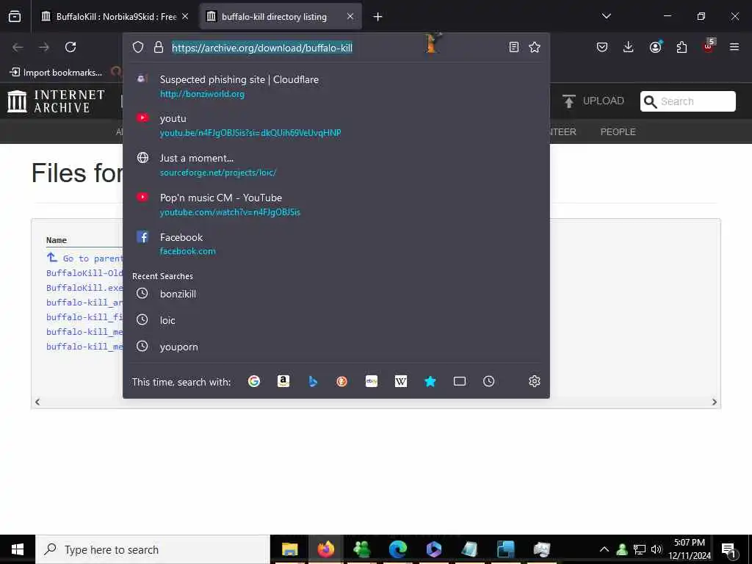Screen dimensions: 752x564
Task: Open tracking protection shield icon
Action: (x=138, y=47)
